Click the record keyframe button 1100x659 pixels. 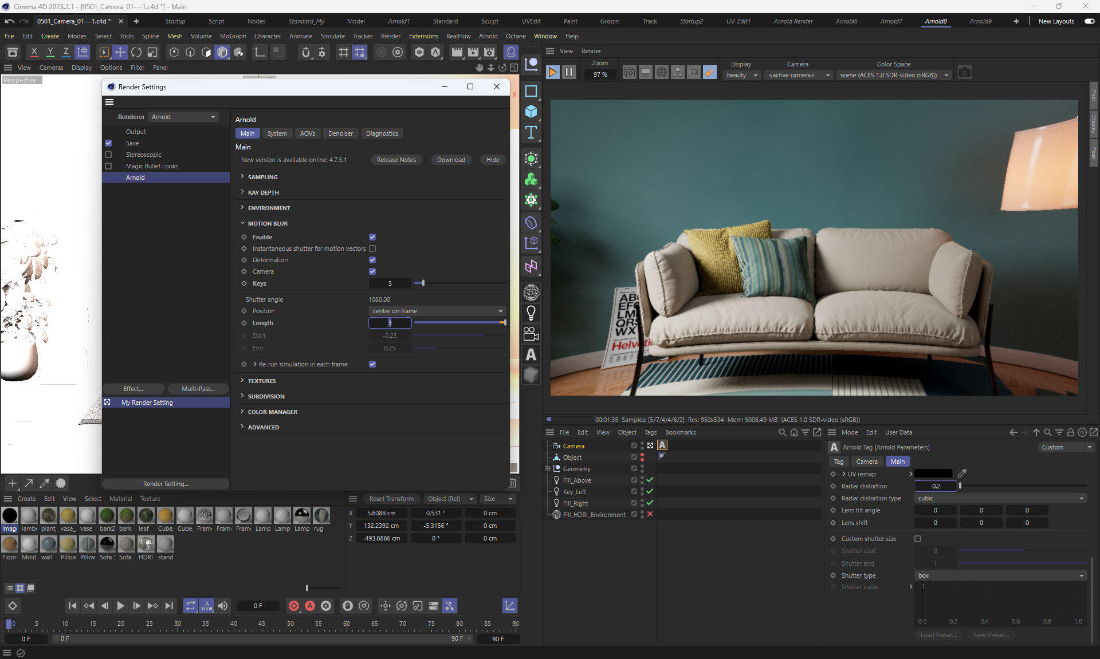(x=294, y=606)
